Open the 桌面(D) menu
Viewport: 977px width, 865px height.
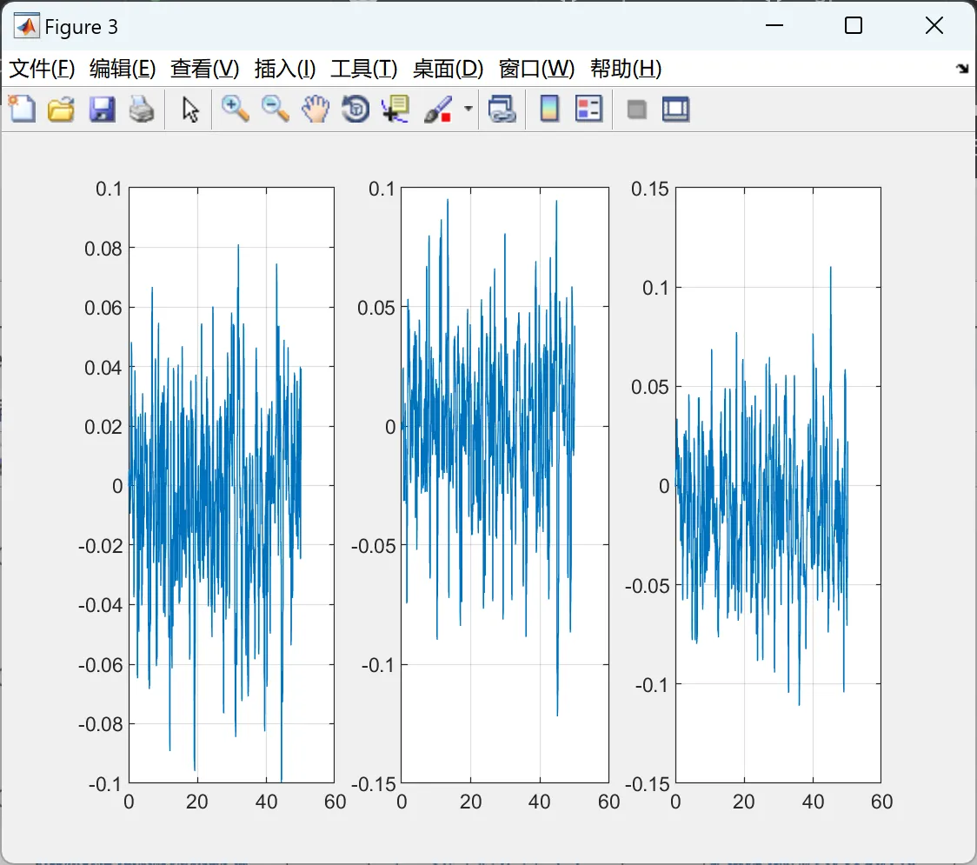pyautogui.click(x=448, y=69)
